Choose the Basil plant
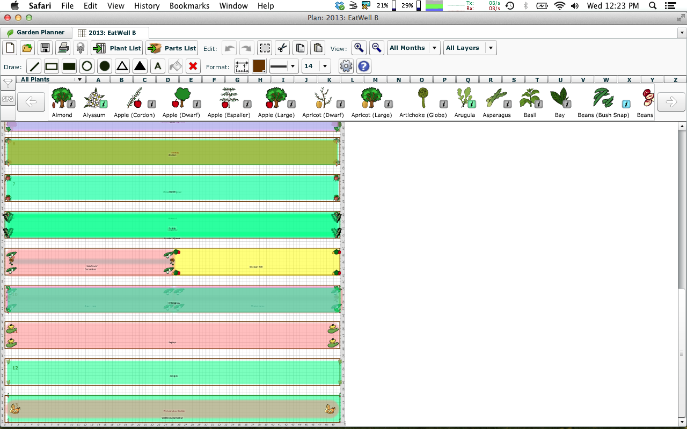Viewport: 687px width, 429px height. click(530, 102)
